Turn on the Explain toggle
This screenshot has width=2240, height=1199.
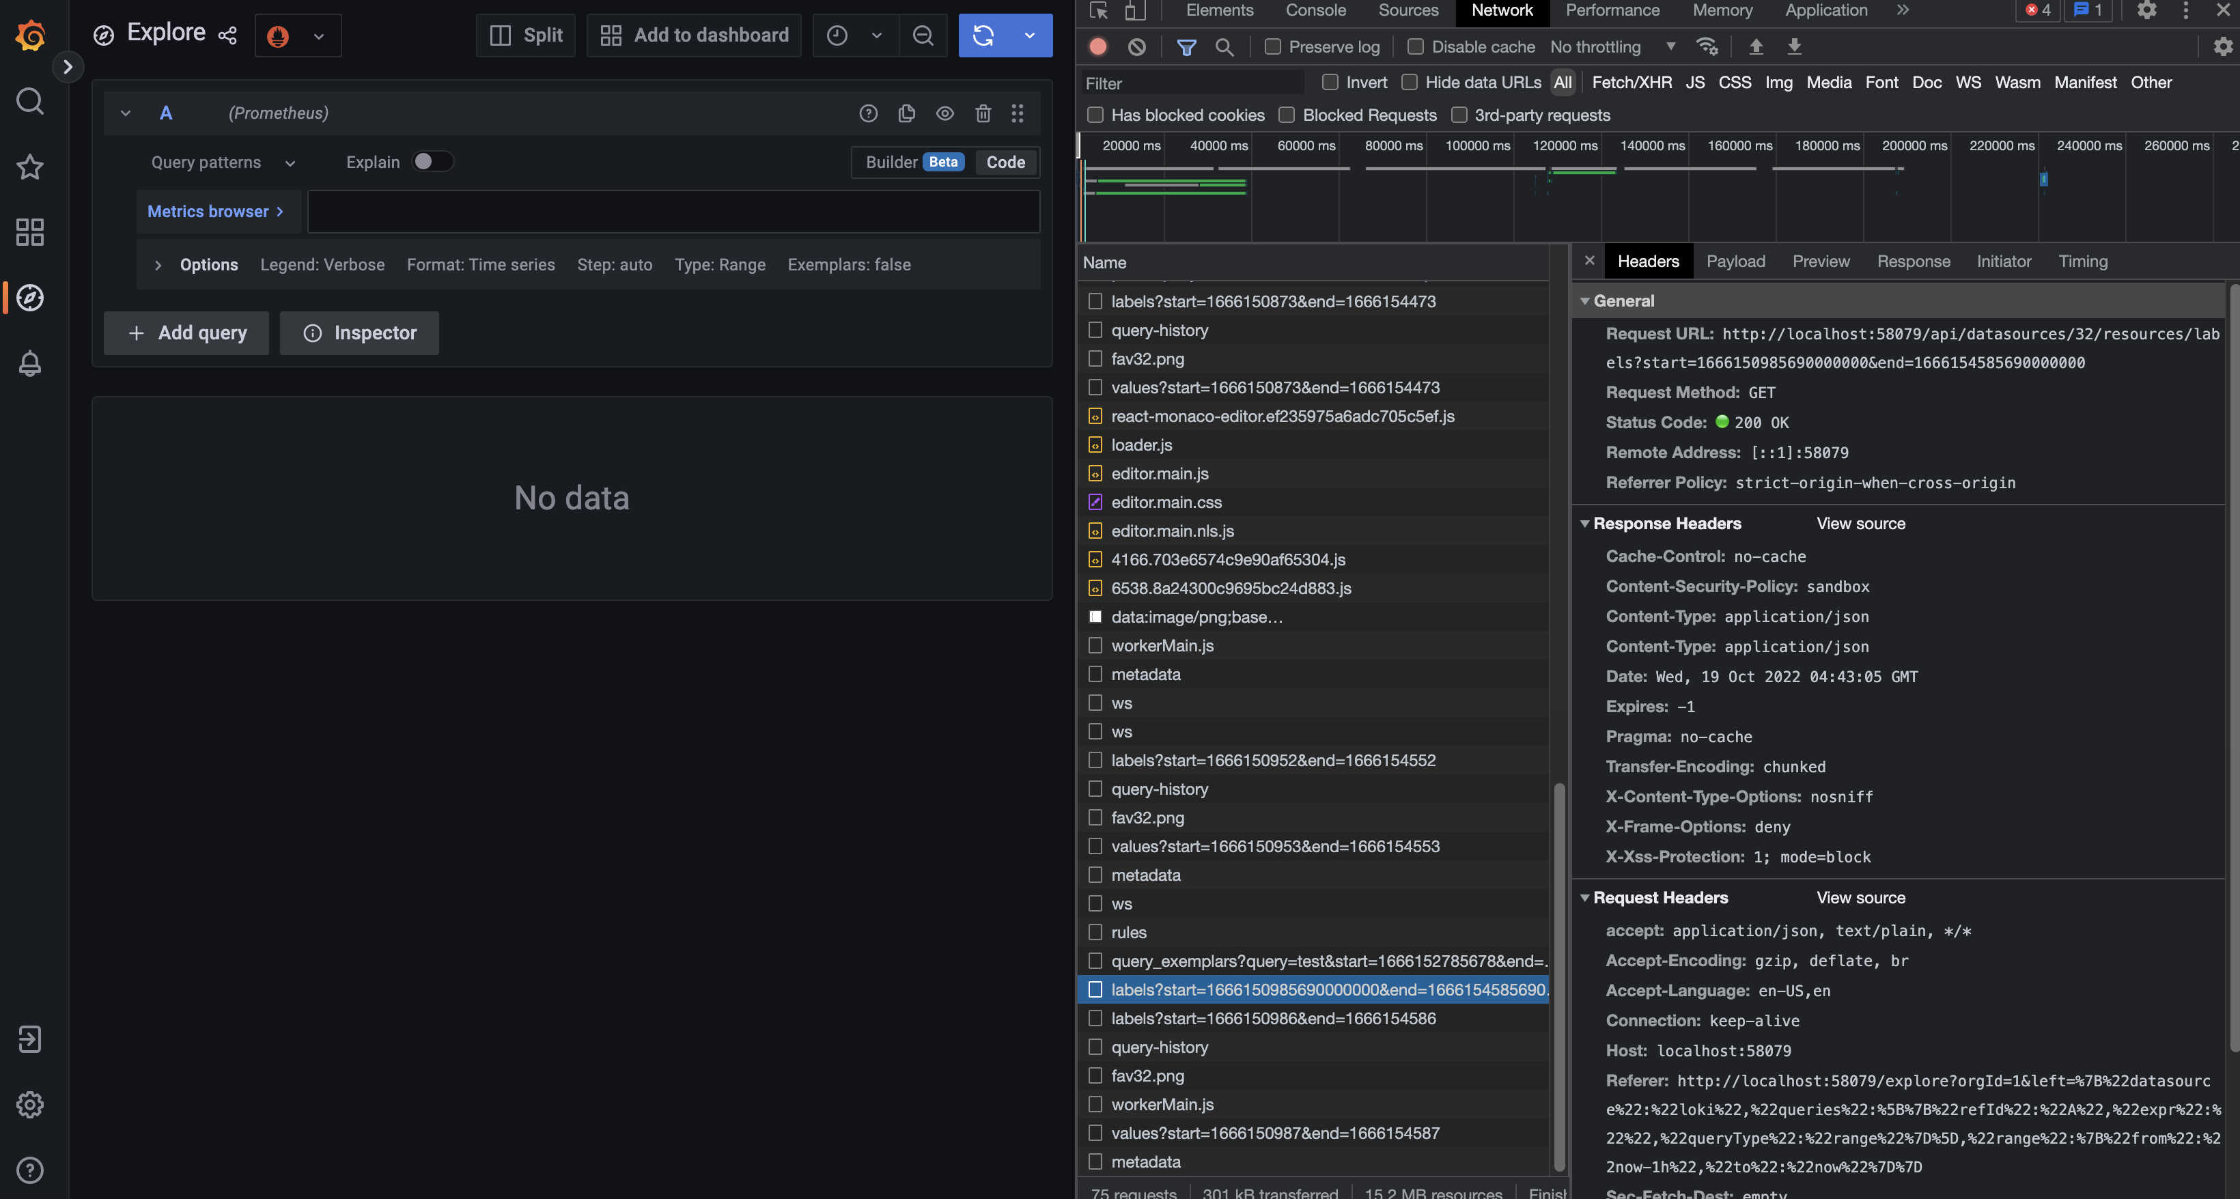432,162
